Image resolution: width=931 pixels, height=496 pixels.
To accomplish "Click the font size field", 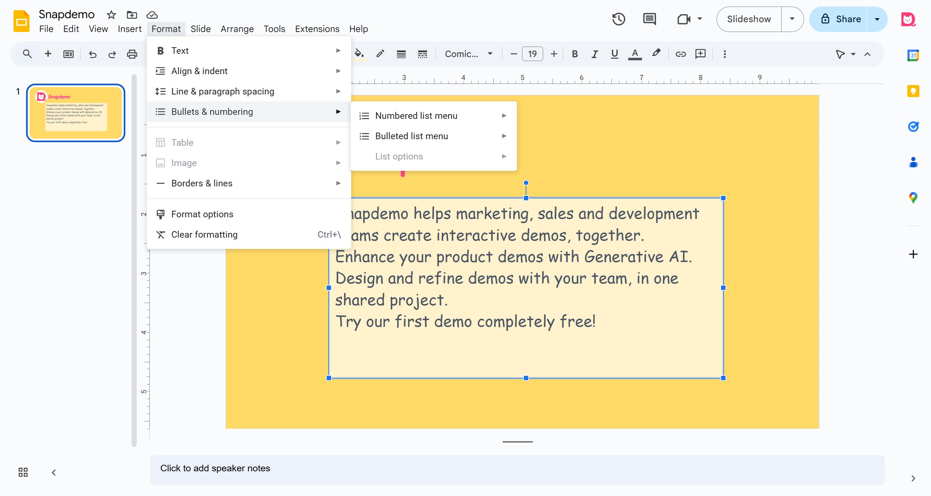I will coord(533,54).
